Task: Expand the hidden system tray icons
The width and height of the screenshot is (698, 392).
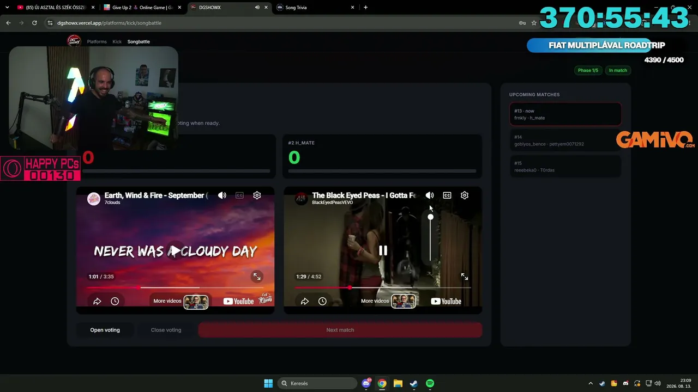Action: (591, 383)
